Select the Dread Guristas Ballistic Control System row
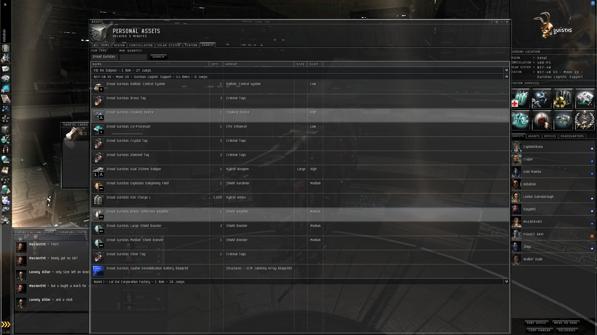Screen dimensions: 597x335 [300, 87]
